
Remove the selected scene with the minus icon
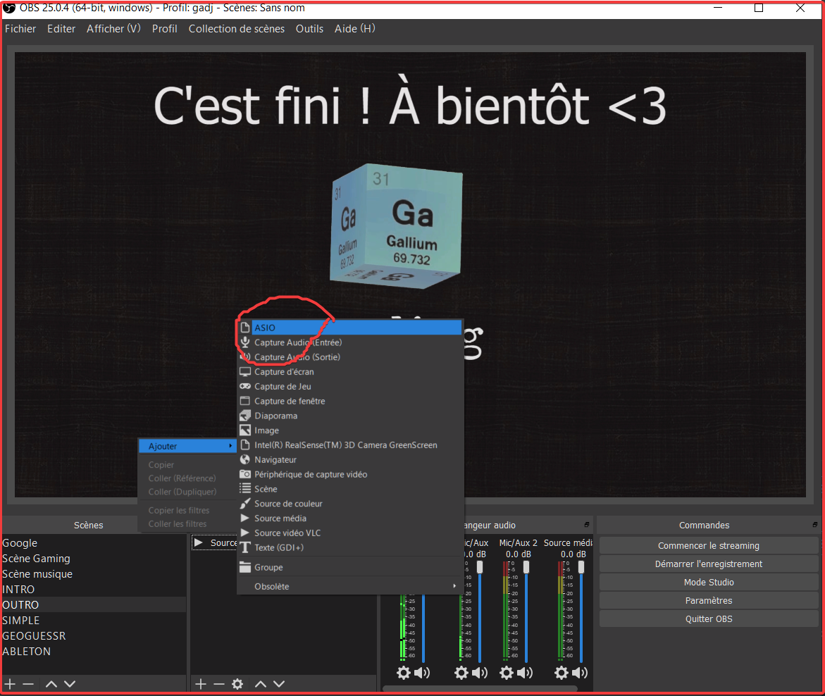(x=28, y=683)
